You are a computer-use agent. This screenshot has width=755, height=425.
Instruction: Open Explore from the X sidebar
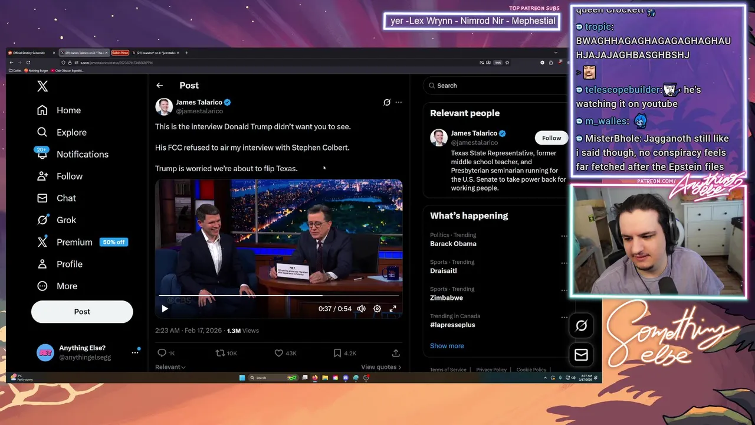pyautogui.click(x=62, y=132)
